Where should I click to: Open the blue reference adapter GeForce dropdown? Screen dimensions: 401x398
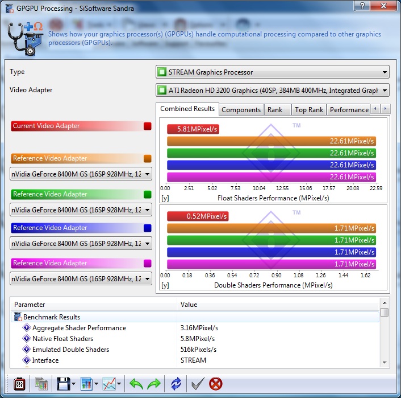(x=81, y=243)
